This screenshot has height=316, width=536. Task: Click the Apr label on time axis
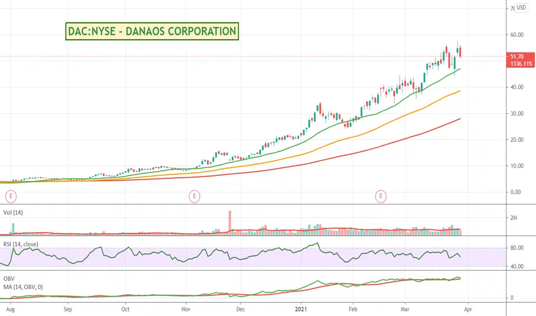[468, 309]
